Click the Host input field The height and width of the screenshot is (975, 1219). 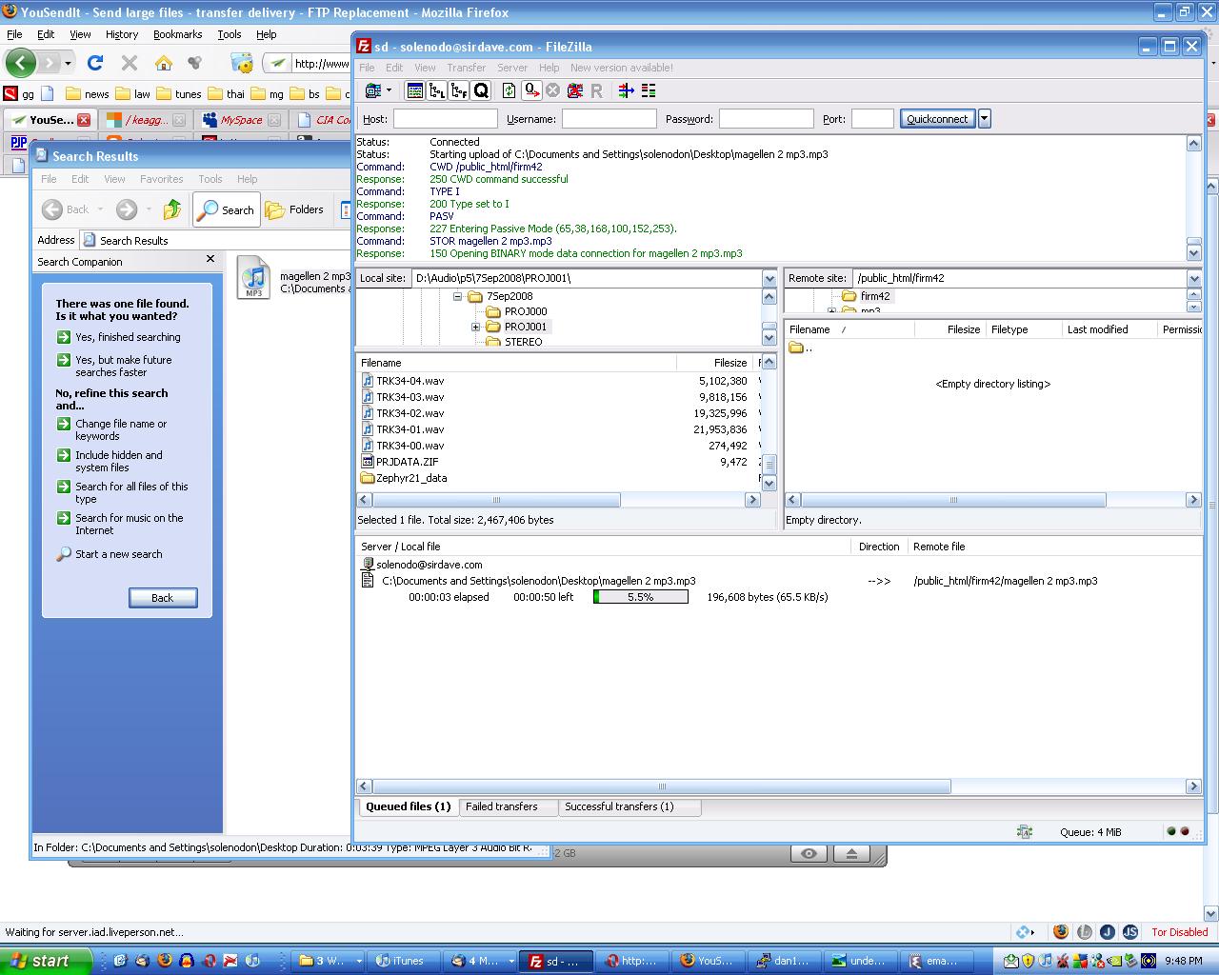click(445, 119)
